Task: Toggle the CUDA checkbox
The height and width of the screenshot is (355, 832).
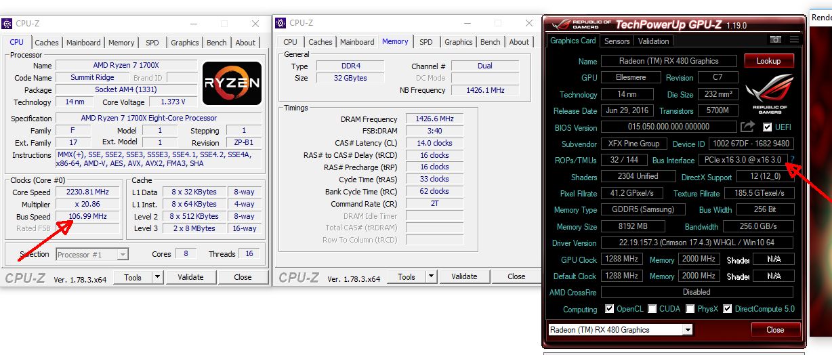Action: tap(652, 309)
